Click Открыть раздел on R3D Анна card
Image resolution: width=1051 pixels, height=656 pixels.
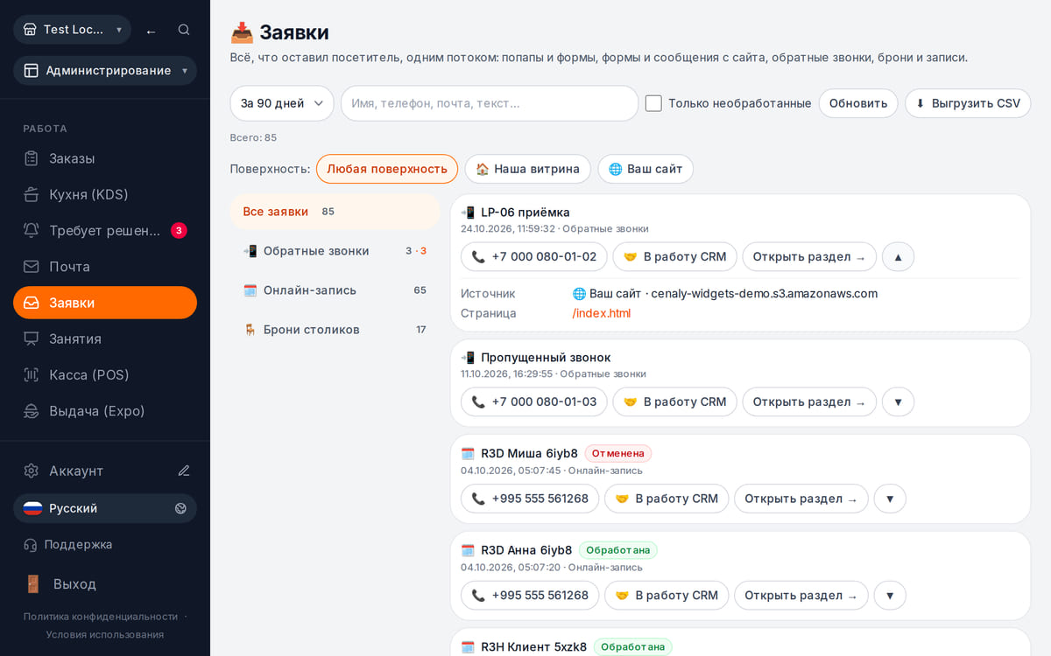tap(801, 595)
